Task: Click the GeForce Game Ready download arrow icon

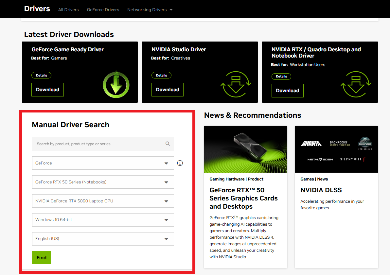Action: click(116, 85)
